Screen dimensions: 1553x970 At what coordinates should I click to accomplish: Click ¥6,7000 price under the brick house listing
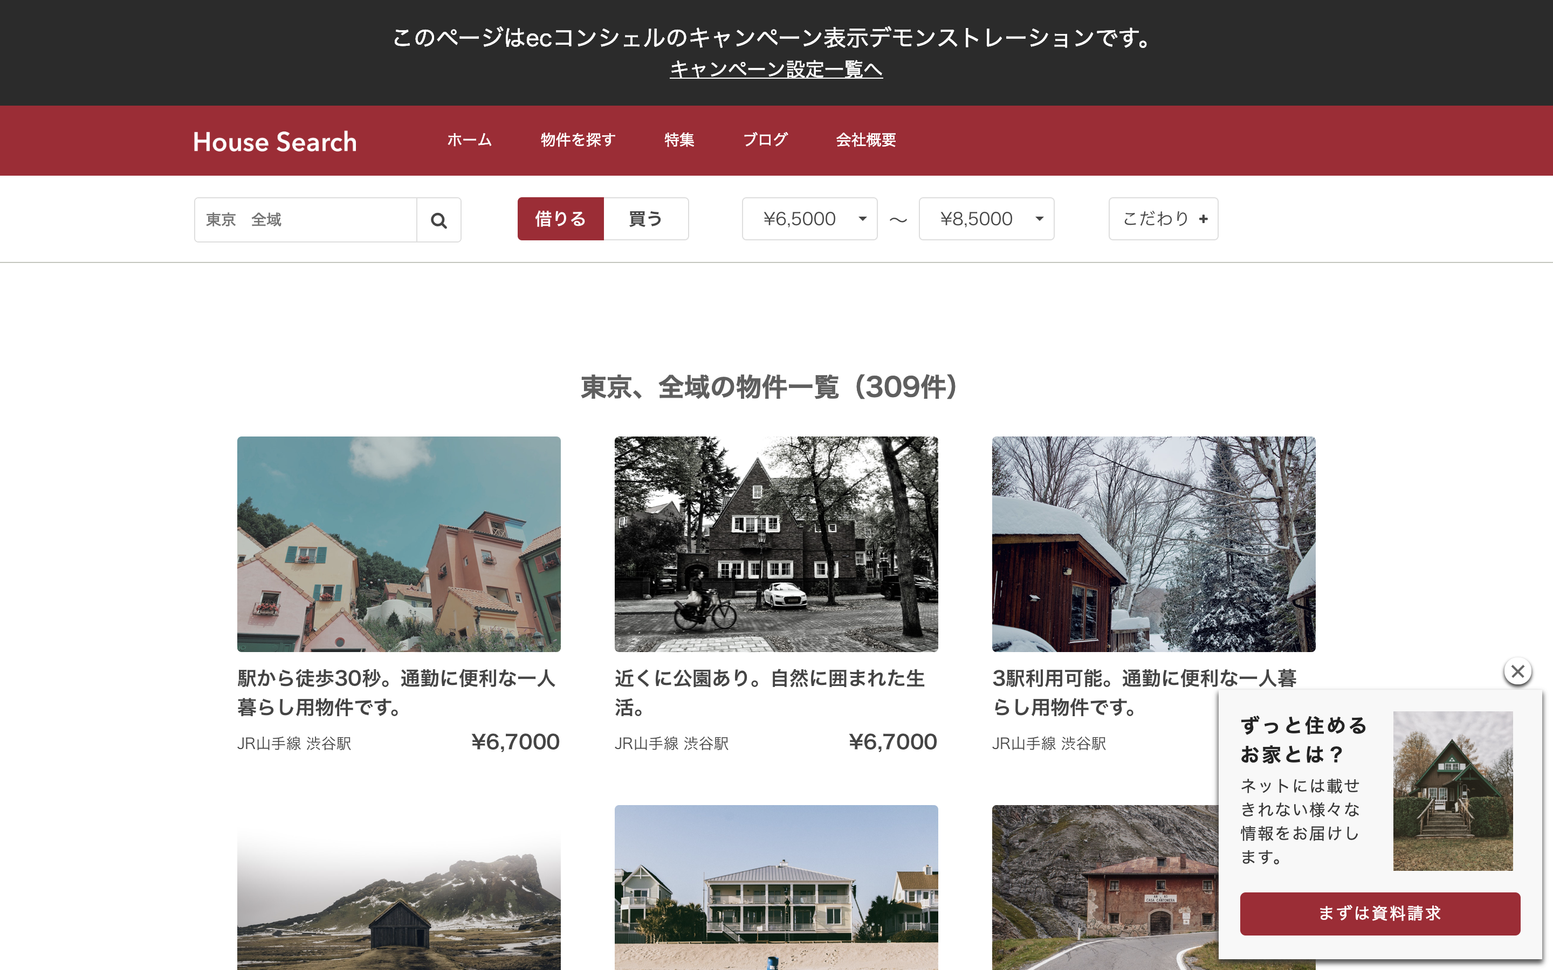892,742
